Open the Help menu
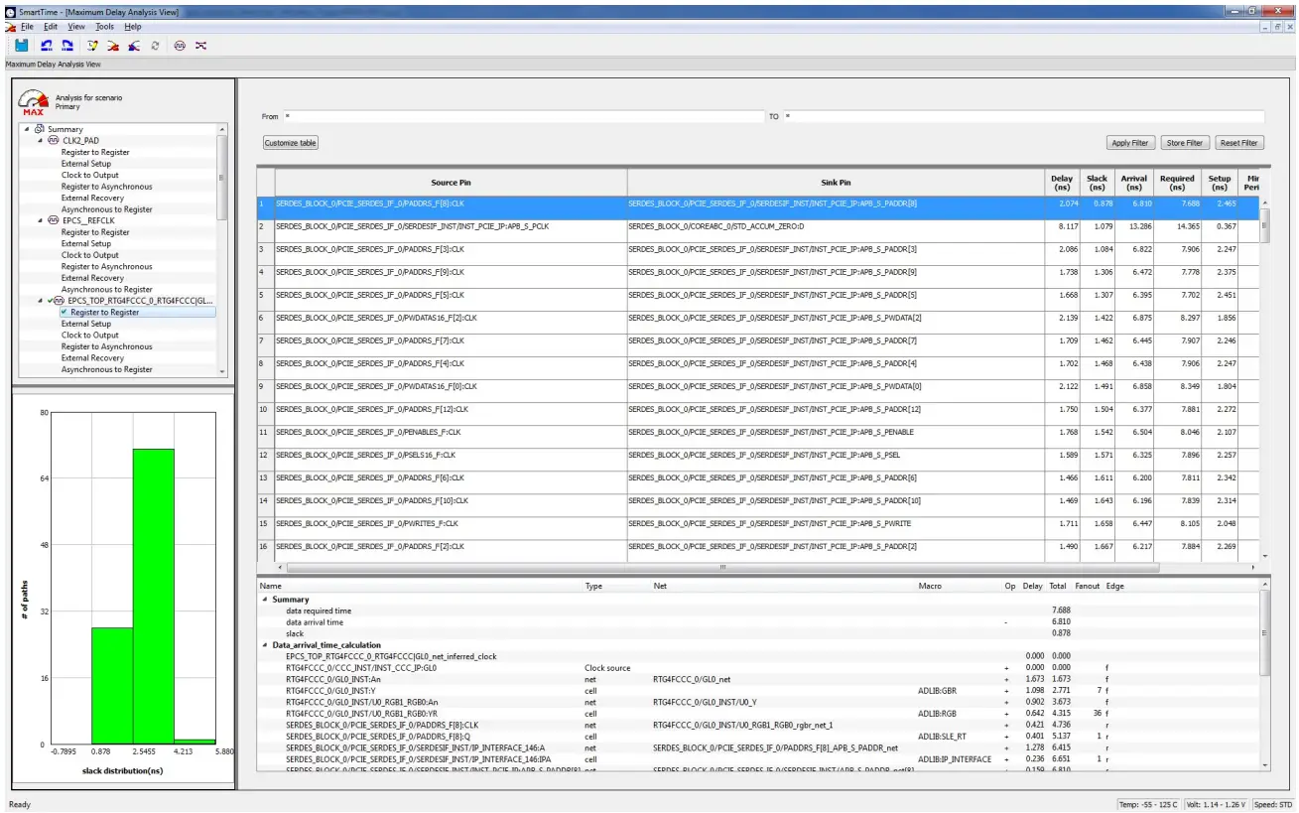This screenshot has height=813, width=1299. [133, 27]
